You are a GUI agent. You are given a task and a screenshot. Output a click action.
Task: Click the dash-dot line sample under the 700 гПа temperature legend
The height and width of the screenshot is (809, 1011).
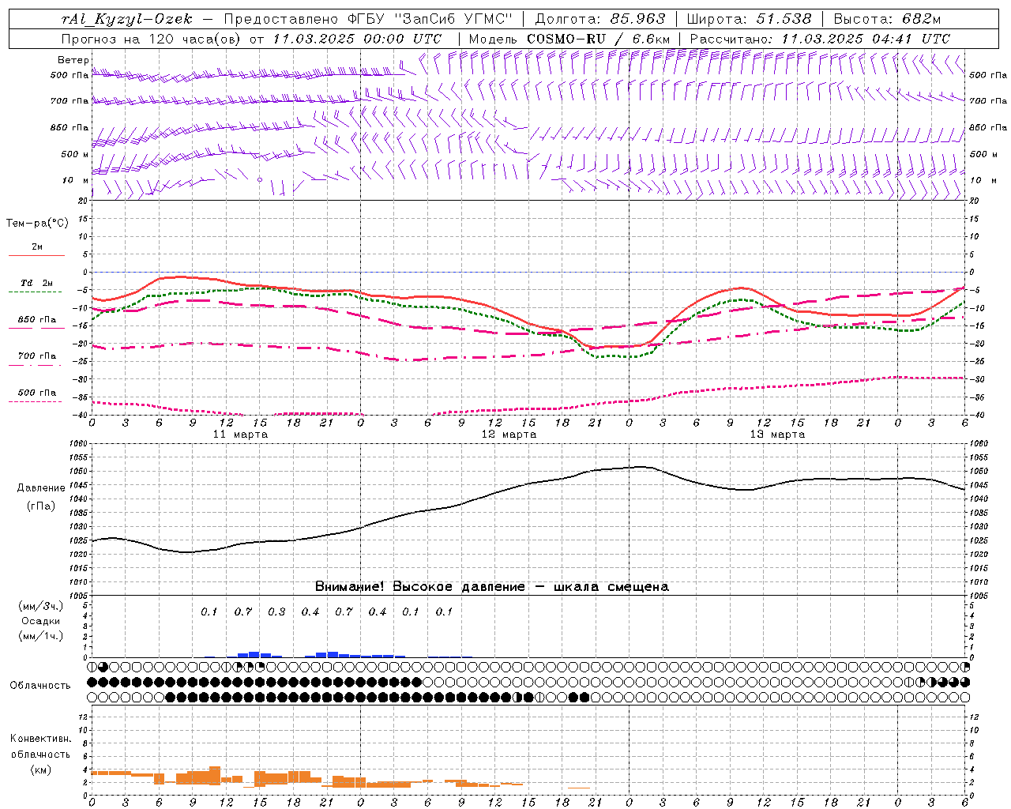tap(36, 365)
